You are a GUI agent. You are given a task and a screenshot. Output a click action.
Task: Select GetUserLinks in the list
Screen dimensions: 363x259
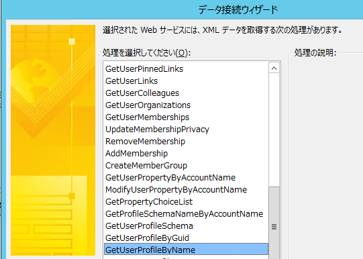(186, 81)
